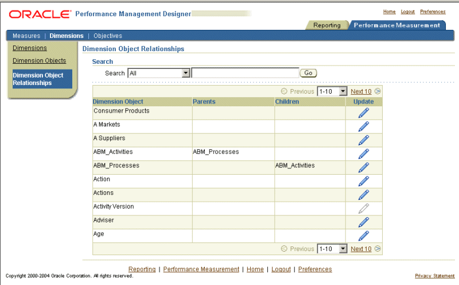Update the ABM_Activities row via pencil
The width and height of the screenshot is (459, 285).
tap(364, 154)
